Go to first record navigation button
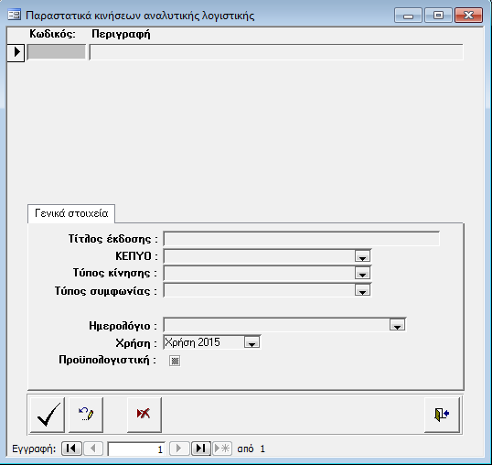The width and height of the screenshot is (492, 465). click(72, 449)
